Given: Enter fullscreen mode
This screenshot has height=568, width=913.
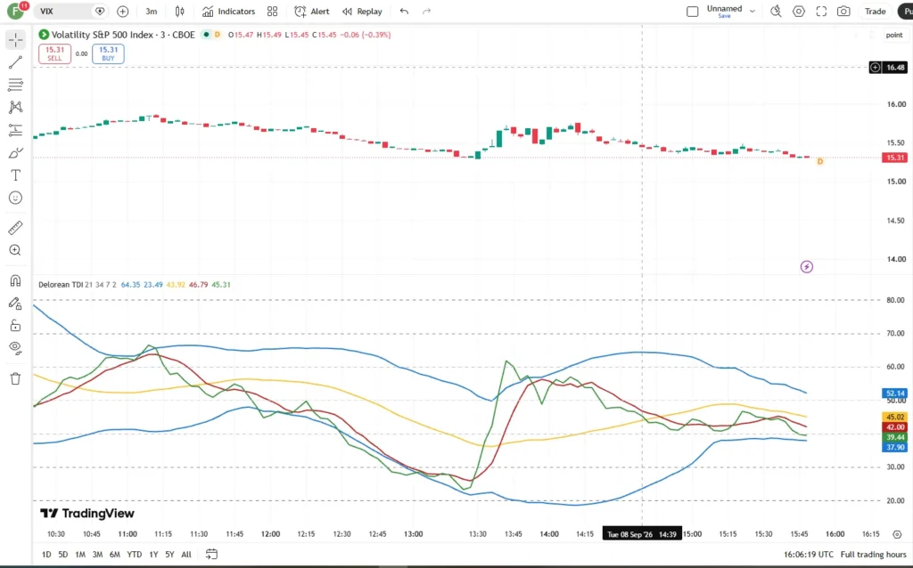Looking at the screenshot, I should coord(821,11).
